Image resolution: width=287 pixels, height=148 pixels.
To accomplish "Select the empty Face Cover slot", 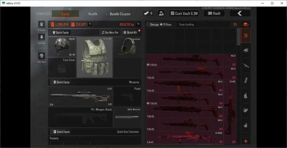I will tap(62, 68).
